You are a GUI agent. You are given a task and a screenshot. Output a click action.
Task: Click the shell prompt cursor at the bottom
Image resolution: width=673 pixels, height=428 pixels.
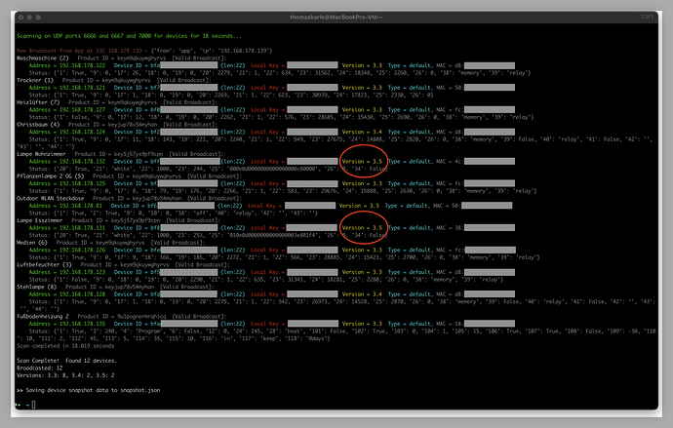34,405
